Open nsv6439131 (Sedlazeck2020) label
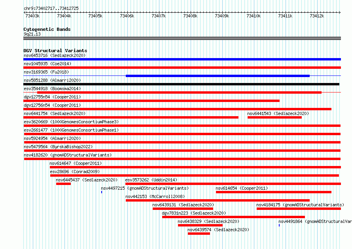 point(183,205)
